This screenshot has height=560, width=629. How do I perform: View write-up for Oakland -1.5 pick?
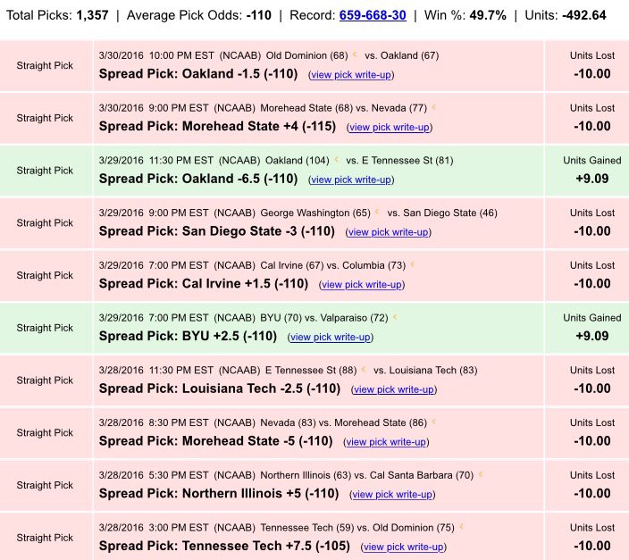(351, 75)
